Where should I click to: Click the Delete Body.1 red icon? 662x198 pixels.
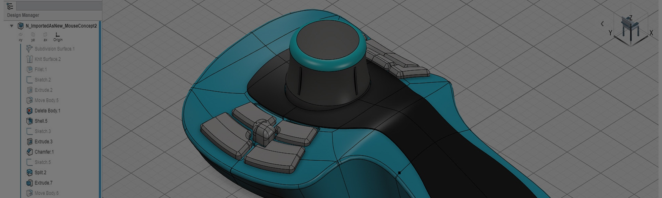point(29,111)
